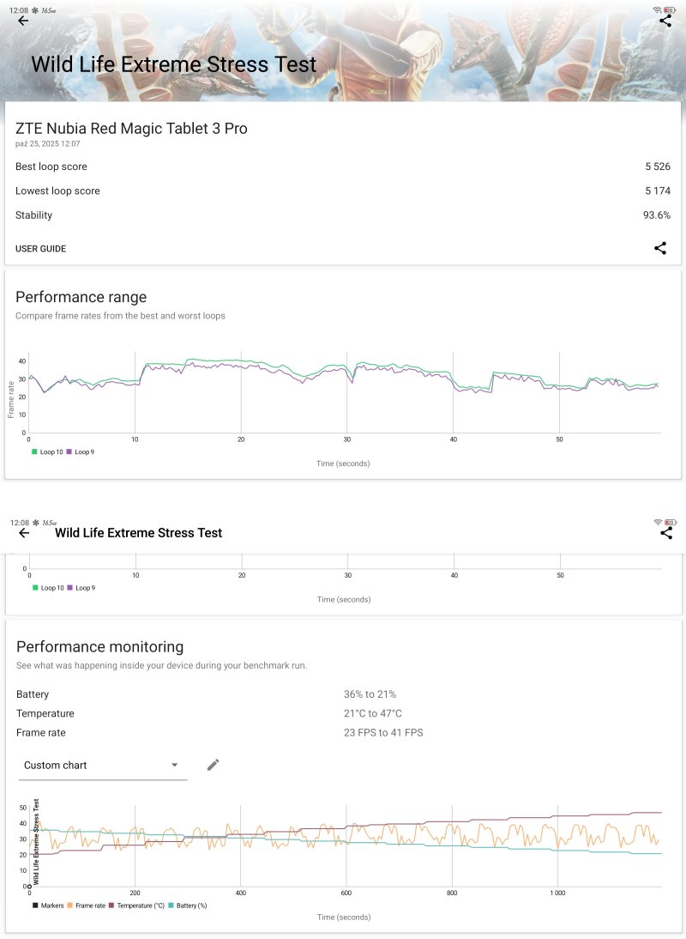Viewport: 686px width, 939px height.
Task: Tap the Wi-Fi status icon above the hero banner
Action: click(658, 9)
